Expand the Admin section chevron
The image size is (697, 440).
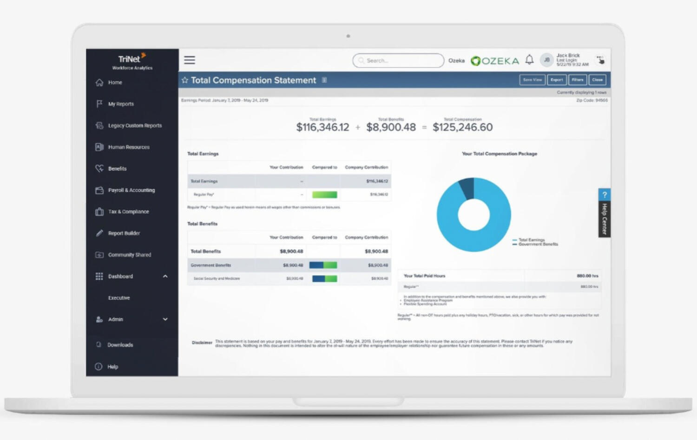(165, 319)
